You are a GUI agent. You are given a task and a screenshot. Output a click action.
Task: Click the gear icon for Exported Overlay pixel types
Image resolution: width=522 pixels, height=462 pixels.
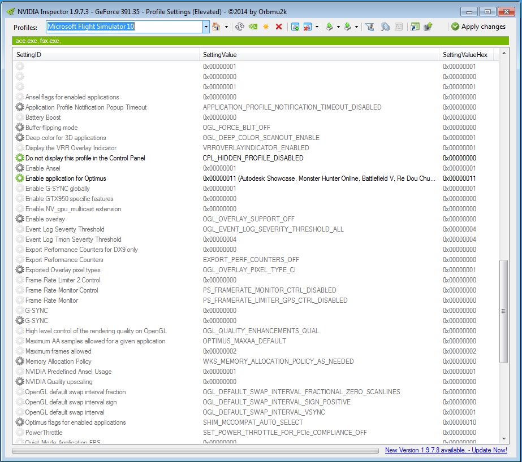click(x=20, y=270)
